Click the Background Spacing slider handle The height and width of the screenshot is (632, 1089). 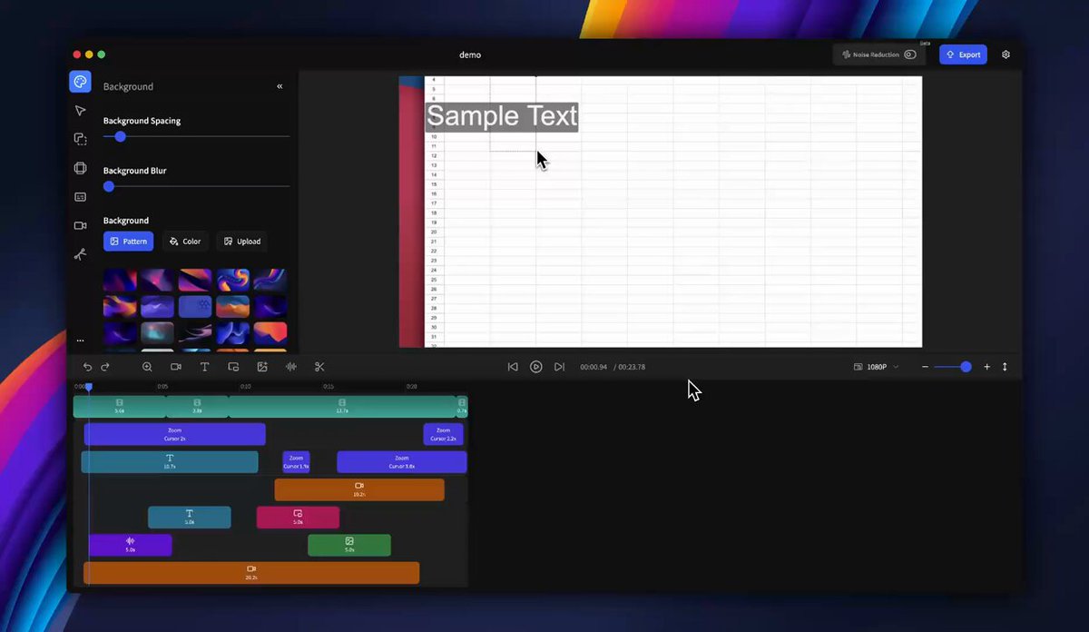tap(120, 137)
